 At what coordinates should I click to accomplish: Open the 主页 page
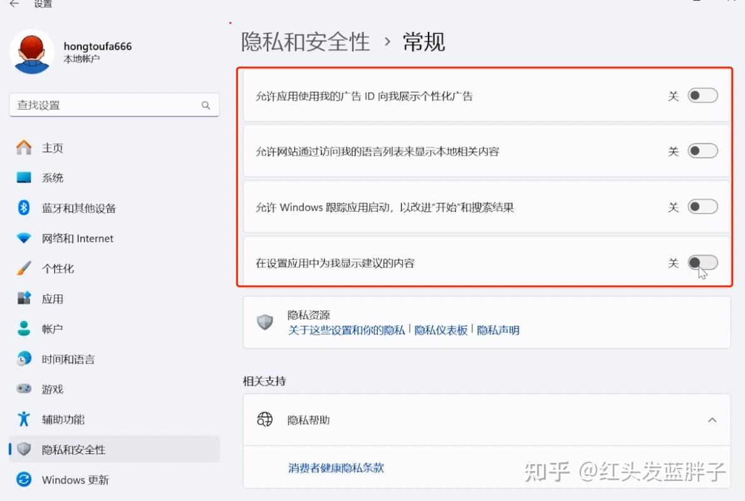tap(114, 148)
